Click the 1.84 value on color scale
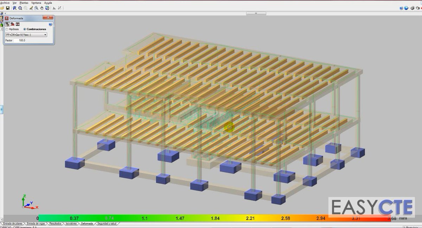Screen dimensions: 422x228 click(x=215, y=218)
